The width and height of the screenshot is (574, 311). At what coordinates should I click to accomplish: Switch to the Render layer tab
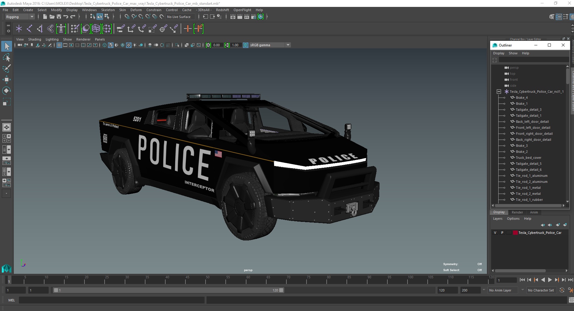(517, 212)
